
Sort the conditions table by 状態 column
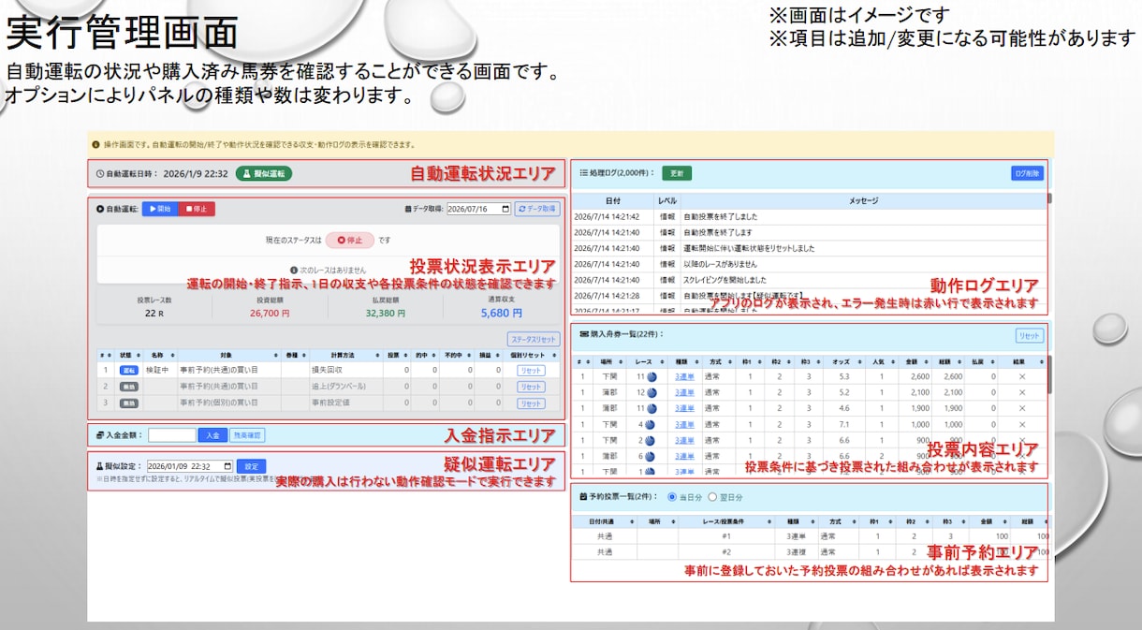[x=127, y=355]
